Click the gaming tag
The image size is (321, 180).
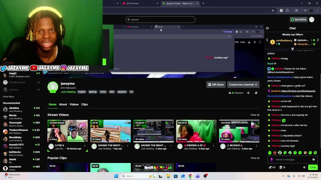[x=93, y=92]
